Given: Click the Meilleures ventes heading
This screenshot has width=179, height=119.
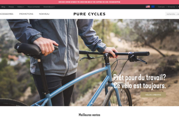Looking at the screenshot, I should point(89,115).
